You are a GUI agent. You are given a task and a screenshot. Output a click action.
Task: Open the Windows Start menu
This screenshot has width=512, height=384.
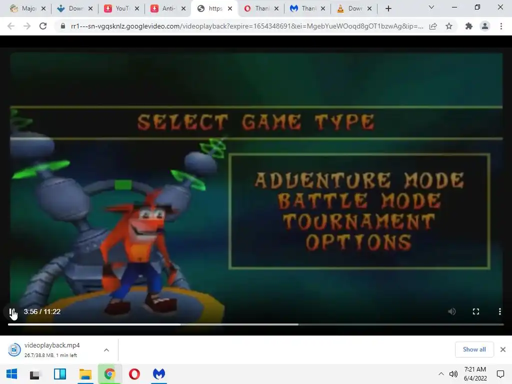pyautogui.click(x=12, y=374)
